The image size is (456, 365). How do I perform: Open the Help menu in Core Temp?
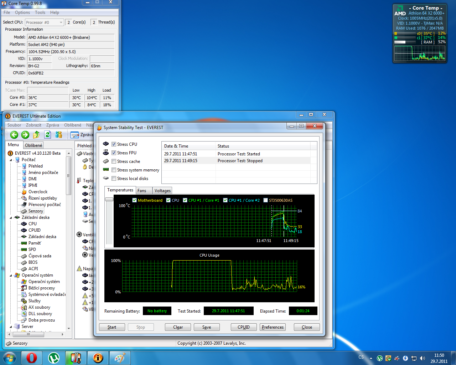point(55,12)
